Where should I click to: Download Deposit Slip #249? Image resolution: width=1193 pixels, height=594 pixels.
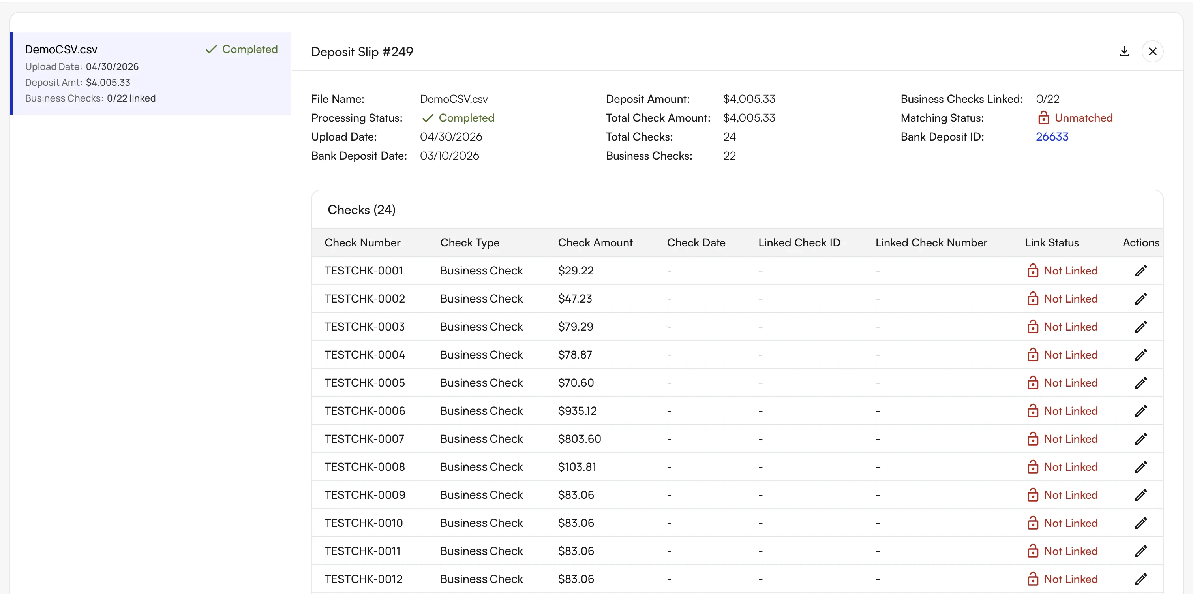click(1124, 51)
